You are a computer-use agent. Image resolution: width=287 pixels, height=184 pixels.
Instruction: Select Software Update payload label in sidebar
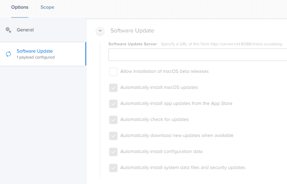coord(35,51)
